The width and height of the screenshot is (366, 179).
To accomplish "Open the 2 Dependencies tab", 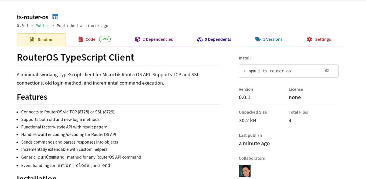I will coord(154,39).
